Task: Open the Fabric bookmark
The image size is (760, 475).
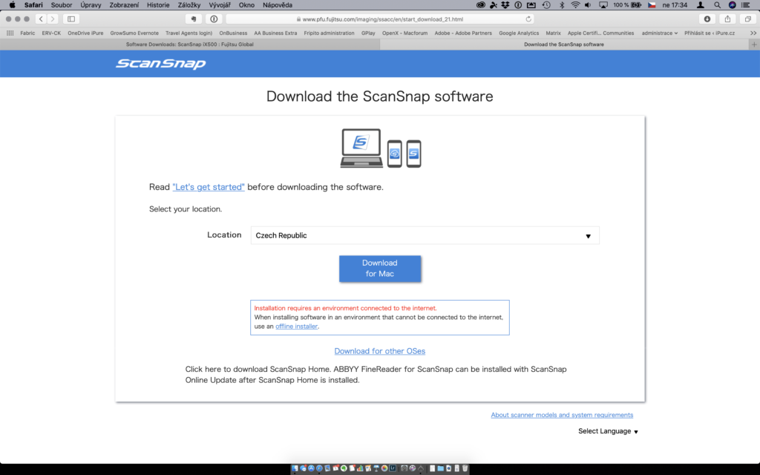Action: pyautogui.click(x=27, y=33)
